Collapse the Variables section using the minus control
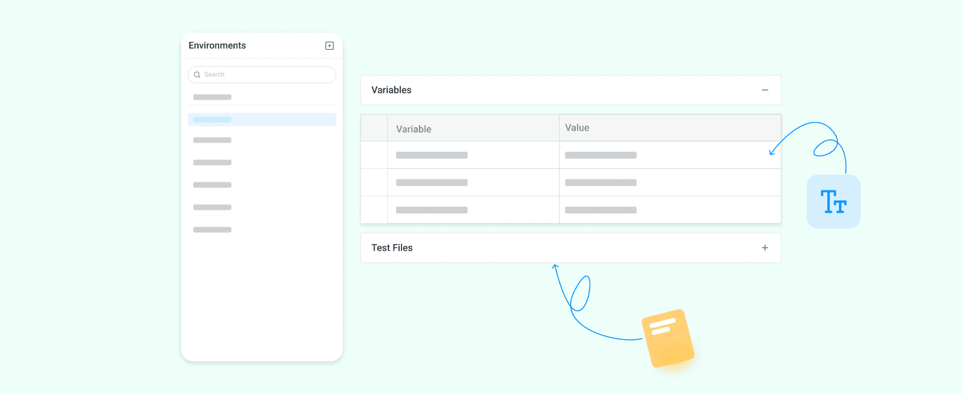The width and height of the screenshot is (963, 394). (x=765, y=90)
